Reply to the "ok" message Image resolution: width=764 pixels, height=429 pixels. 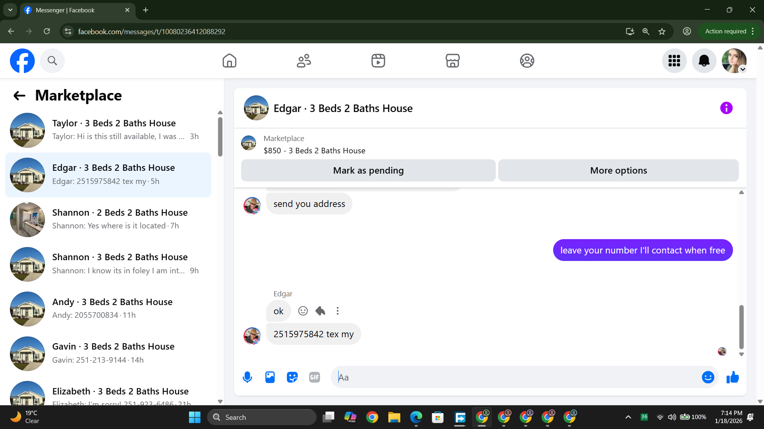[320, 311]
